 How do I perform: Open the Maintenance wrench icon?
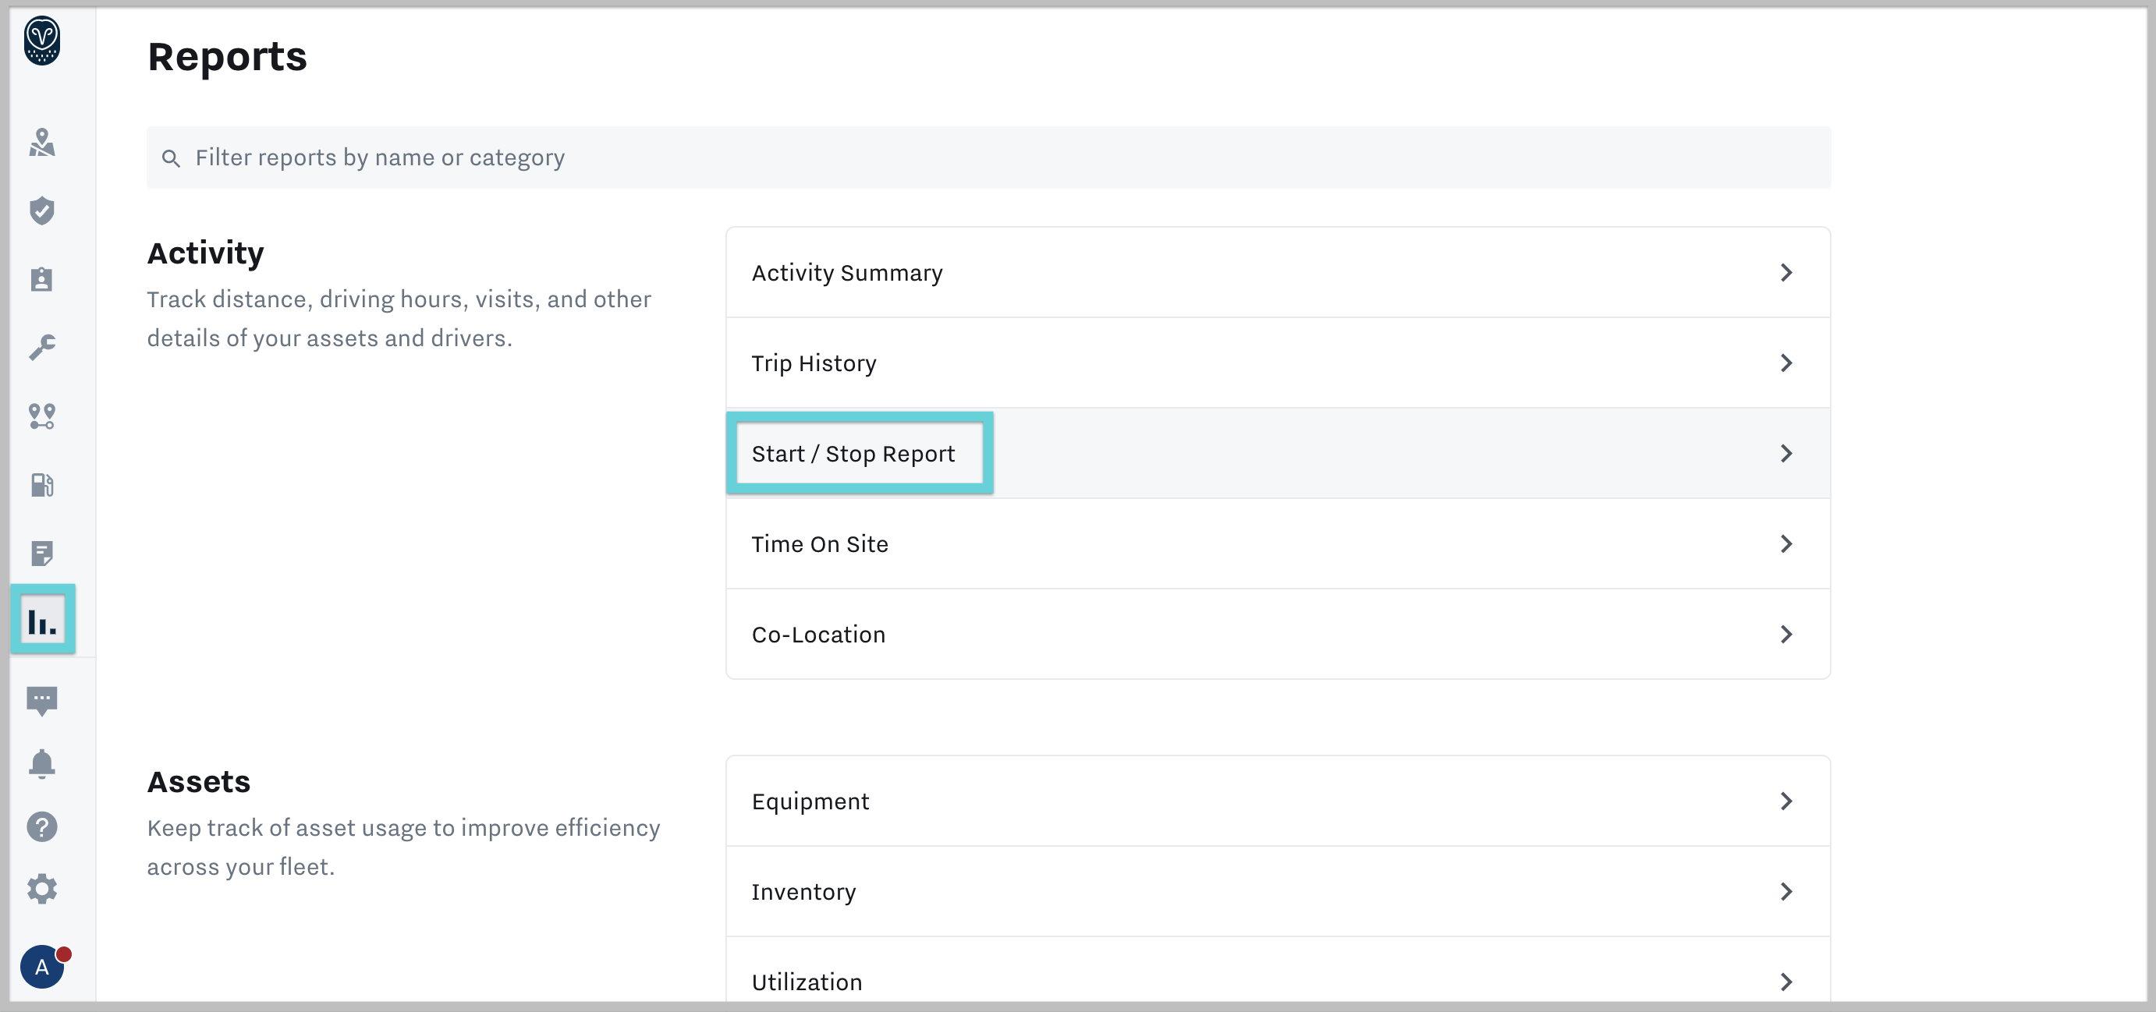pyautogui.click(x=43, y=346)
